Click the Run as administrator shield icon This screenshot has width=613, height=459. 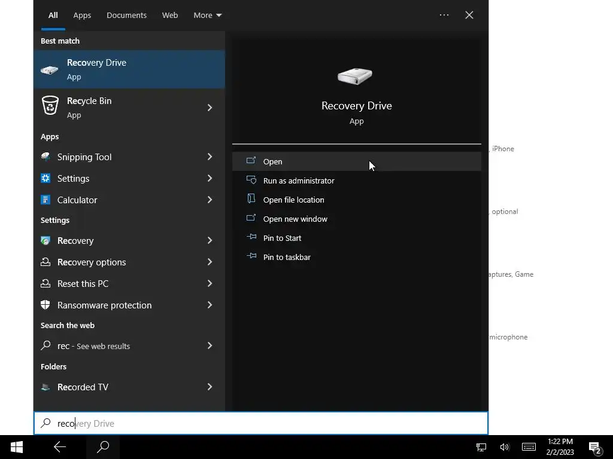(x=251, y=180)
